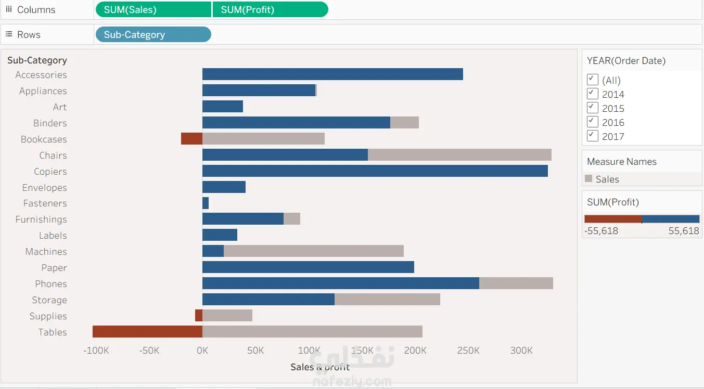704x389 pixels.
Task: Click the blue bar for Art
Action: click(223, 106)
